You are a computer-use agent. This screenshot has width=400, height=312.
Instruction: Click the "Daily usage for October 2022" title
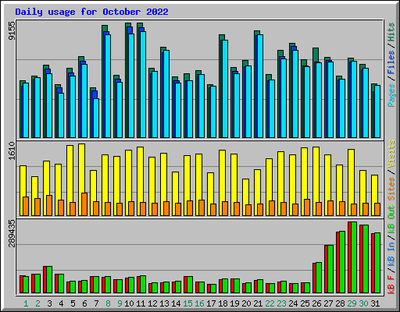[x=91, y=12]
